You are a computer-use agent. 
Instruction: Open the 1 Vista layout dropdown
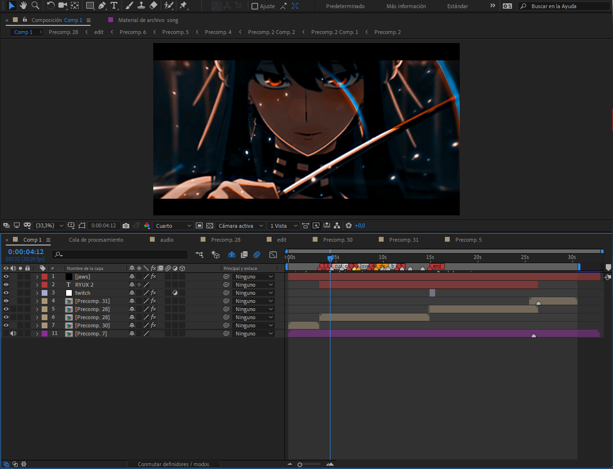pos(284,225)
